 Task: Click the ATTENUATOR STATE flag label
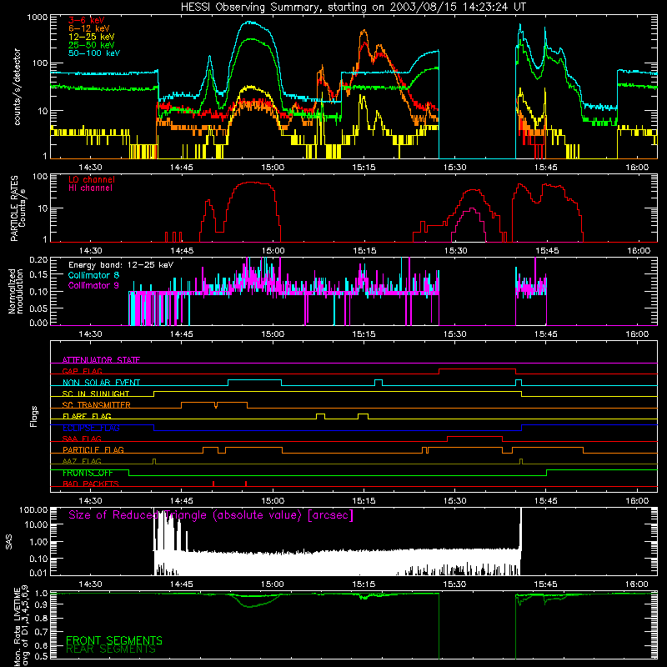(101, 360)
